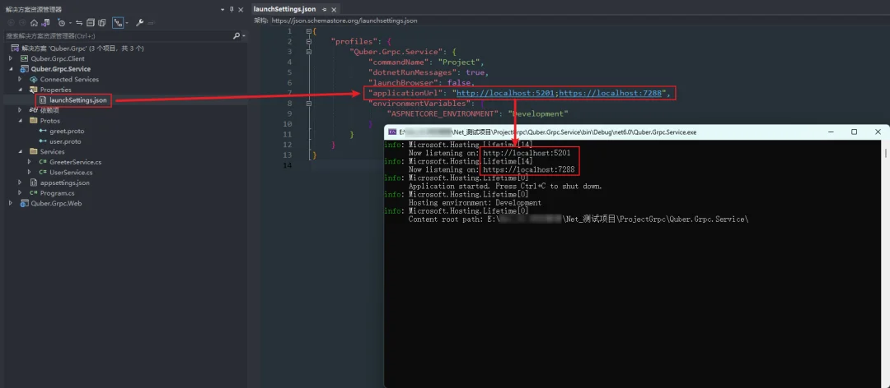Image resolution: width=890 pixels, height=388 pixels.
Task: Open Properties via the wrench icon
Action: pos(139,23)
